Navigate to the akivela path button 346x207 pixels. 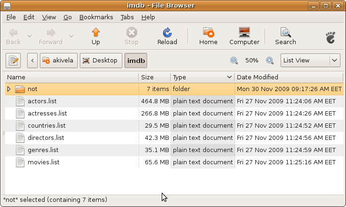pyautogui.click(x=58, y=61)
